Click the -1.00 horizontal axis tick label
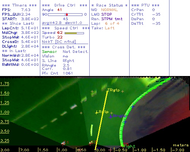The width and height of the screenshot is (190, 152). click(140, 150)
